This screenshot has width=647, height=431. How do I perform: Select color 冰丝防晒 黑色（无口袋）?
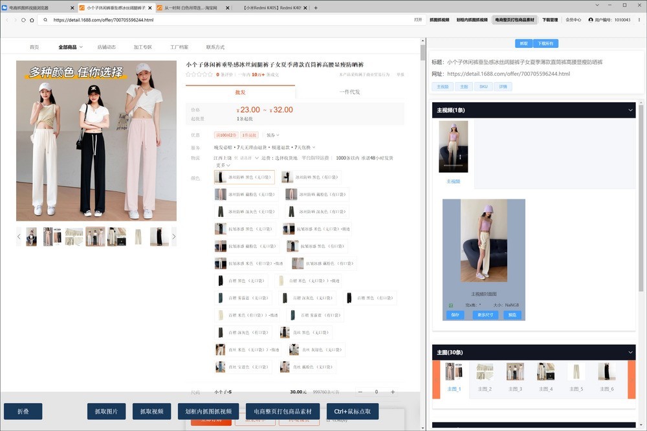(x=245, y=177)
